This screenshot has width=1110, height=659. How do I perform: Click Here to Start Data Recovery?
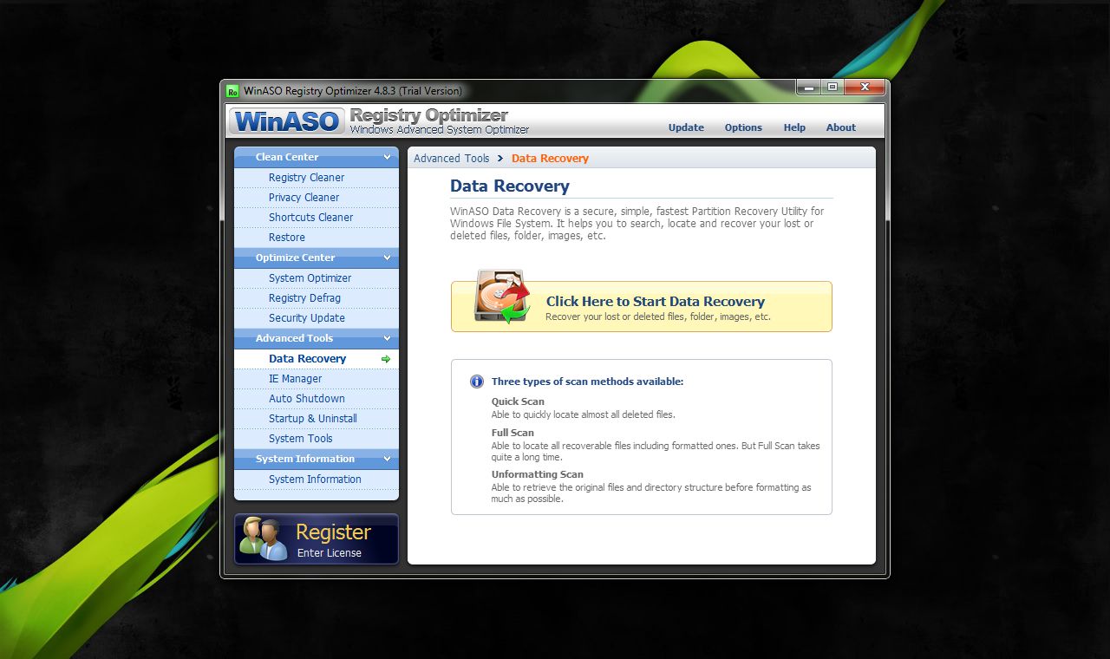[x=642, y=306]
